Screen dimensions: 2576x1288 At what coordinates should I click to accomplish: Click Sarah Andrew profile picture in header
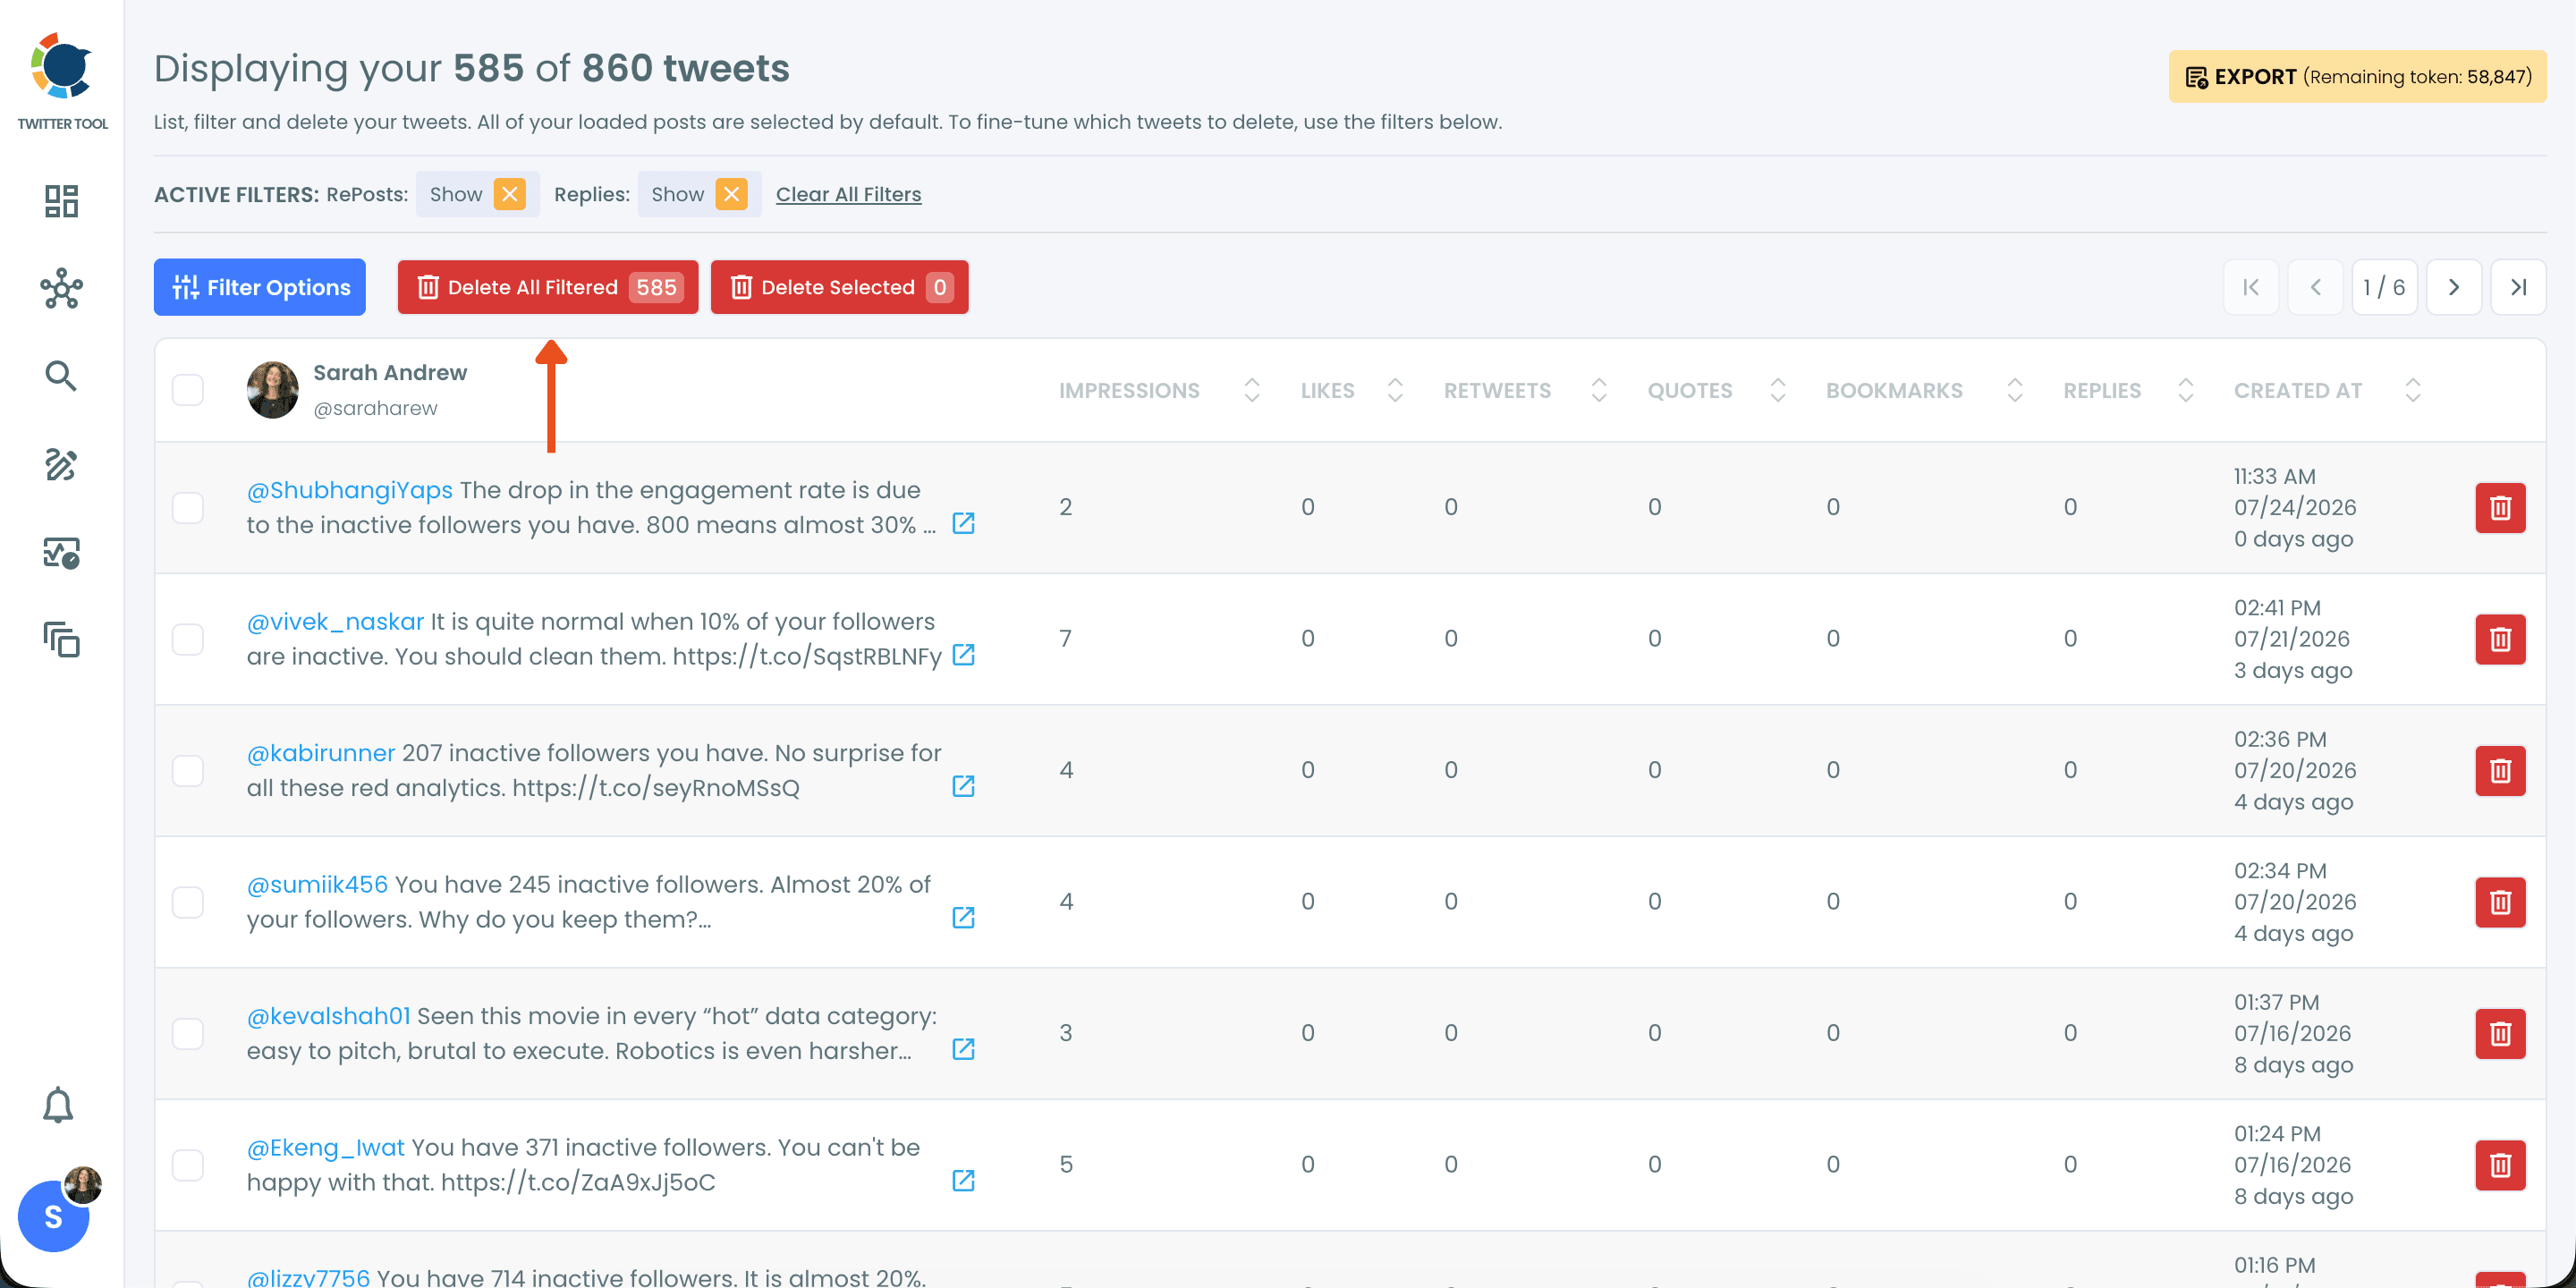[273, 390]
